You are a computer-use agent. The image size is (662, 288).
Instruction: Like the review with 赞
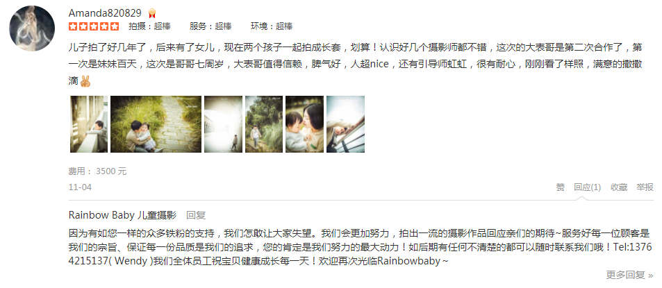(561, 187)
